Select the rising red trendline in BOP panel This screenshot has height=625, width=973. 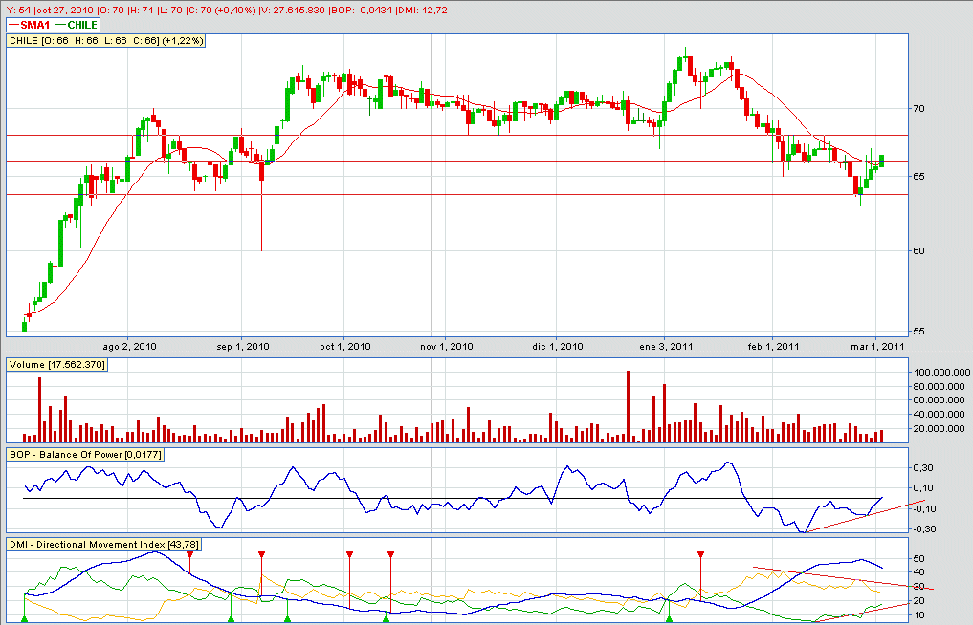(861, 516)
